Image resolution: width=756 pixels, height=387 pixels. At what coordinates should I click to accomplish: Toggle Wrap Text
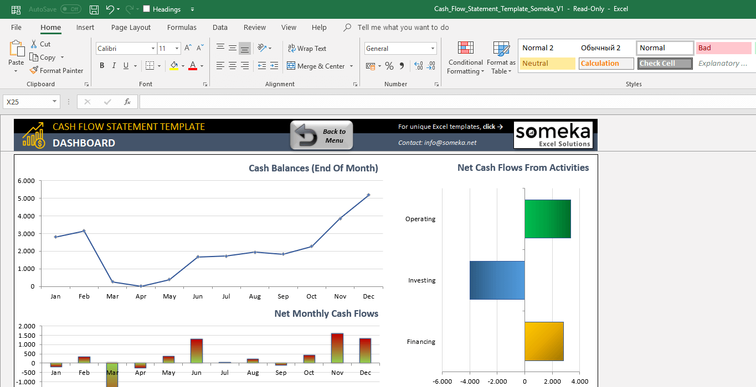[307, 48]
